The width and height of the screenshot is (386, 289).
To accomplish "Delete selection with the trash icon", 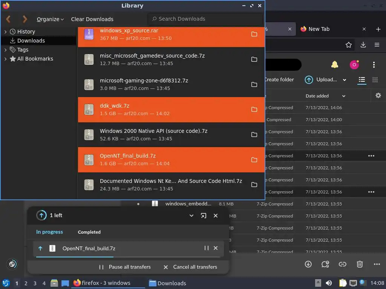I will coord(360,264).
